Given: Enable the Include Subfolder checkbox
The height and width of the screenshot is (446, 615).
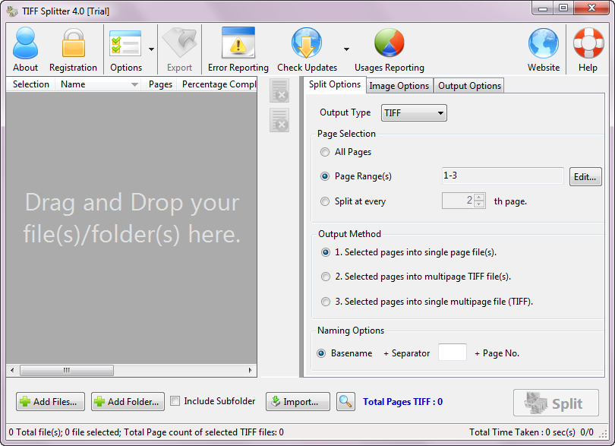Looking at the screenshot, I should 175,401.
